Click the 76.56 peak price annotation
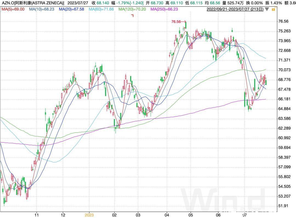 [176, 22]
